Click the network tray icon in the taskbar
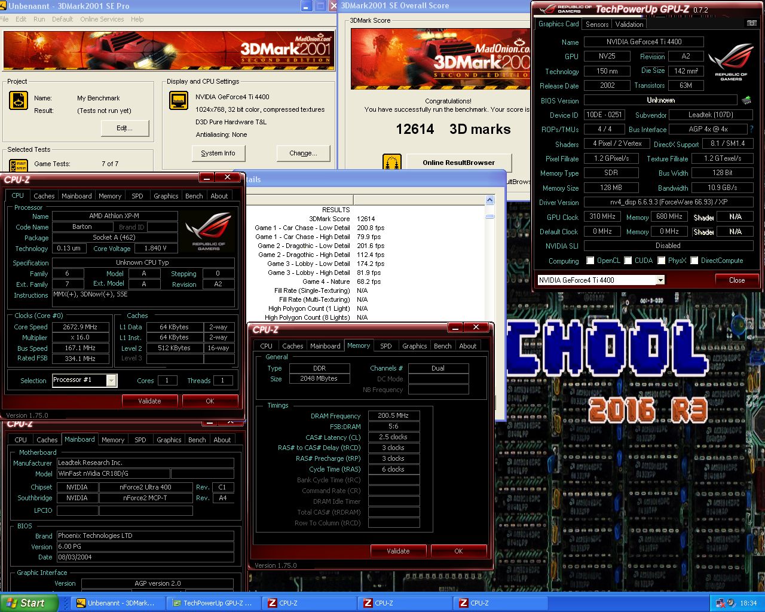 coord(720,603)
